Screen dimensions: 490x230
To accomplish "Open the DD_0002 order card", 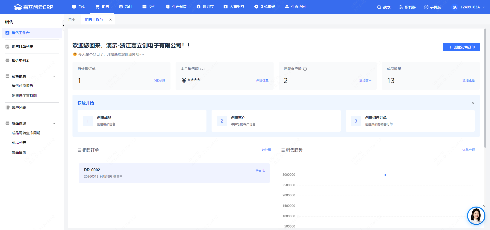I will (x=174, y=173).
